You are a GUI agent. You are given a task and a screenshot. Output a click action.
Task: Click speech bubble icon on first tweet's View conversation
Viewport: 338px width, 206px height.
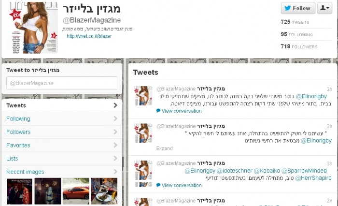[158, 111]
